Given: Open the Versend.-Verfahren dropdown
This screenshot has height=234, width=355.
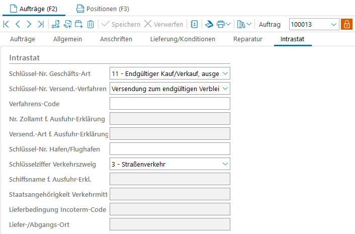Looking at the screenshot, I should 225,89.
